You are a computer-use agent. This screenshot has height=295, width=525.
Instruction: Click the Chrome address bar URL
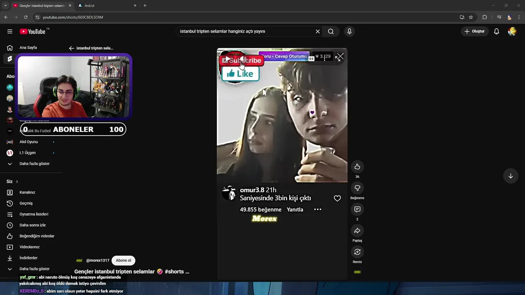73,17
